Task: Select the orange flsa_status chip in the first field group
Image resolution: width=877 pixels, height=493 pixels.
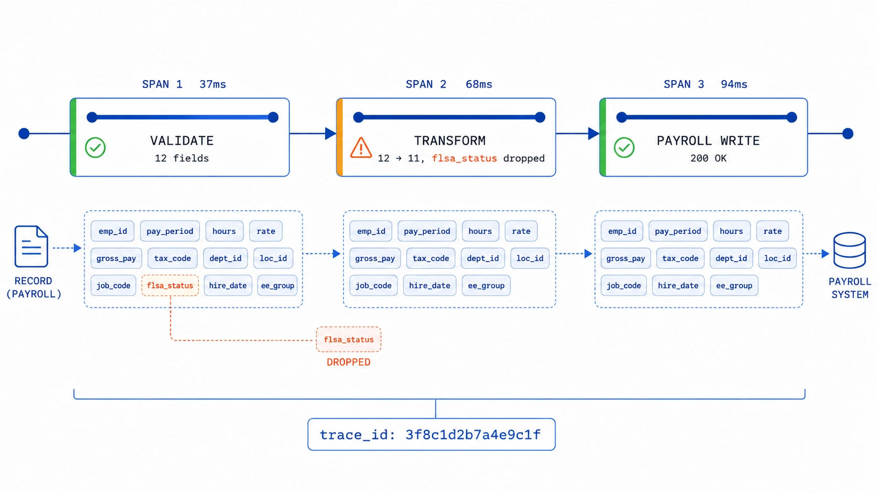Action: coord(170,286)
